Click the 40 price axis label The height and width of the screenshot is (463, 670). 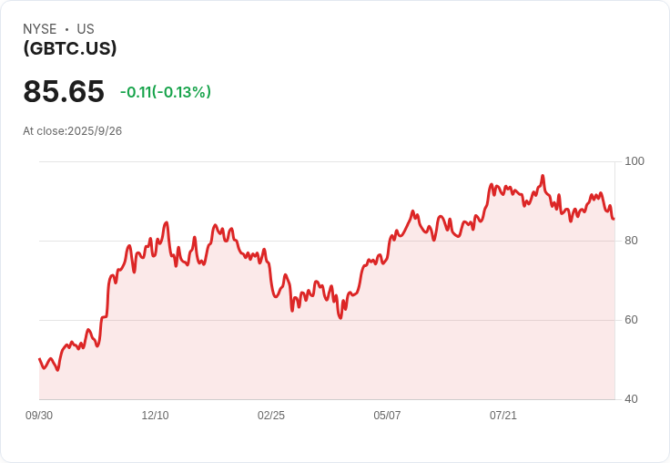(631, 399)
